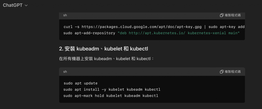Click the sh language label of first block
Viewport: 262px width, 109px height.
pos(65,15)
